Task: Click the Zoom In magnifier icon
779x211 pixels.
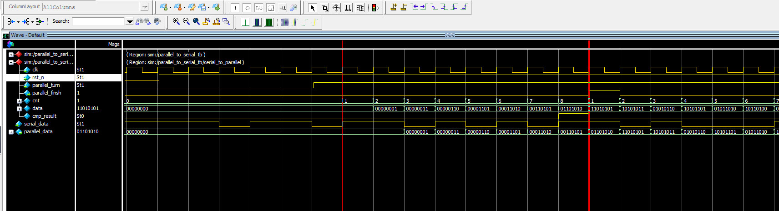Action: click(176, 21)
